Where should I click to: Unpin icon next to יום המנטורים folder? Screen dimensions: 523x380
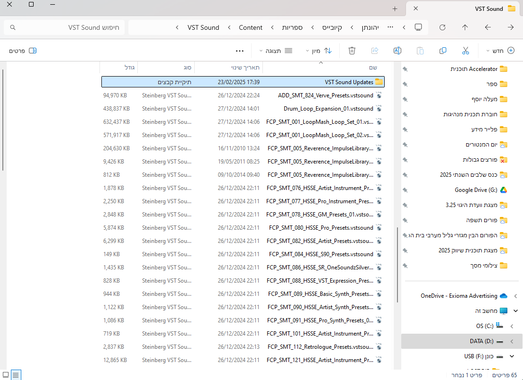[x=405, y=145]
